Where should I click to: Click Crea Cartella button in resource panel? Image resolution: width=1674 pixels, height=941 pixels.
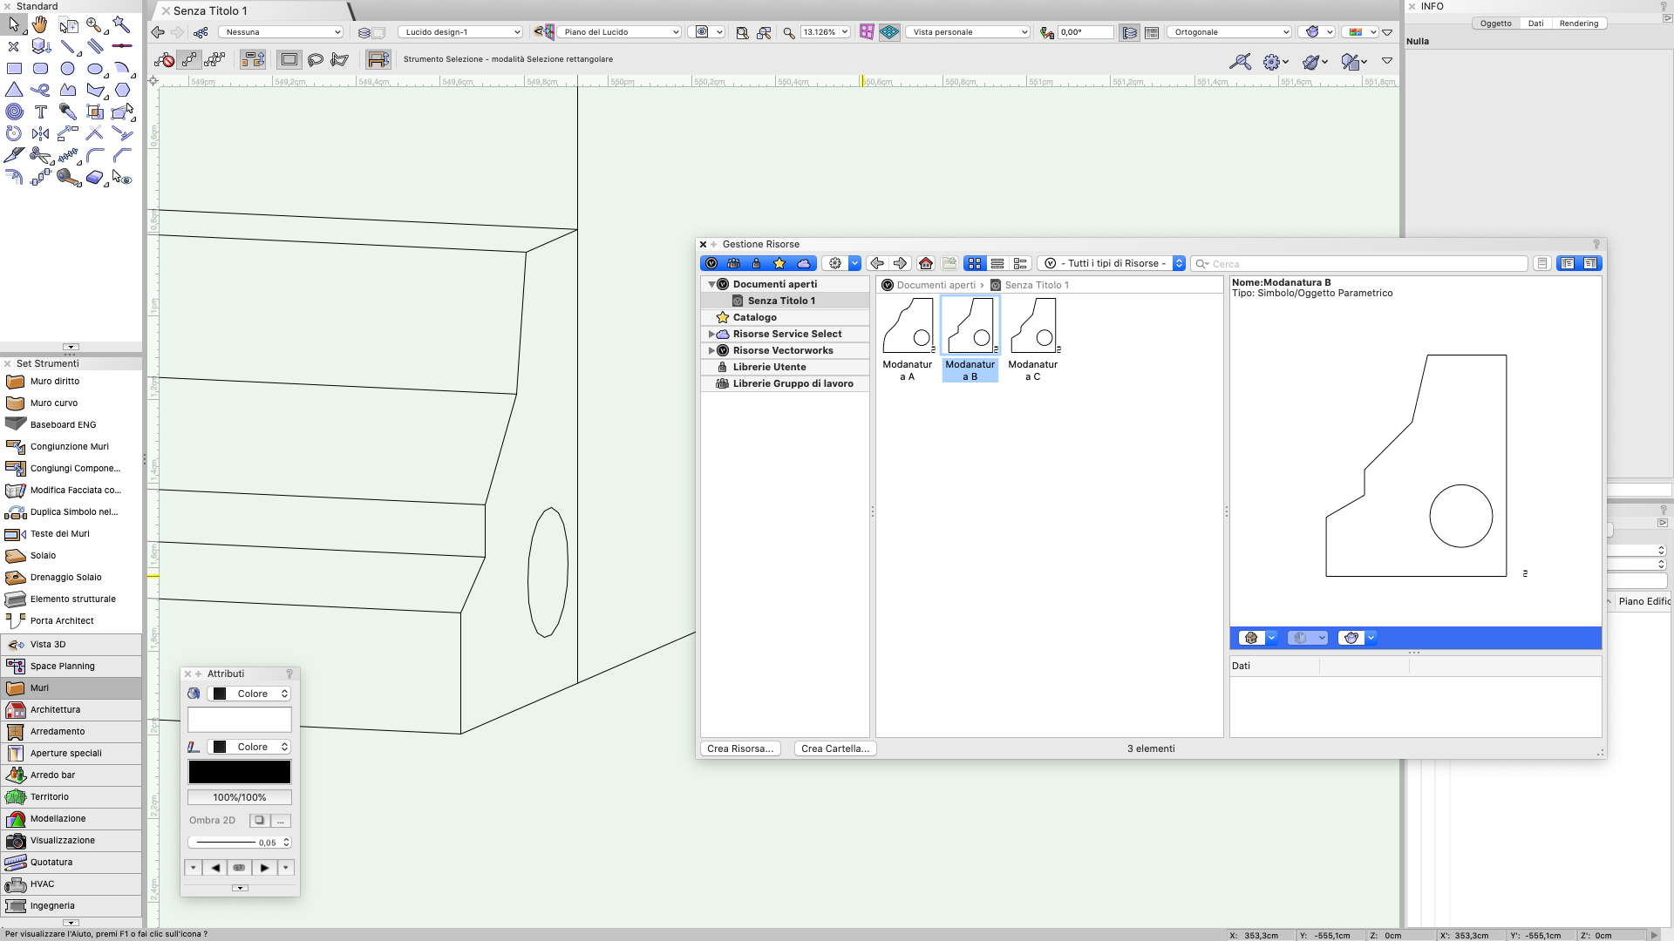tap(834, 748)
